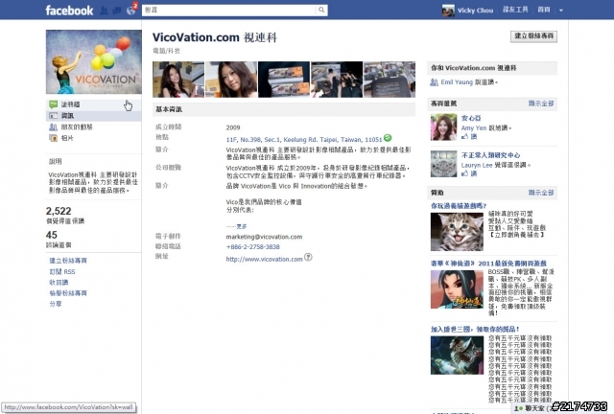Click the fantasy creature ad image
This screenshot has height=414, width=614.
coord(457,356)
